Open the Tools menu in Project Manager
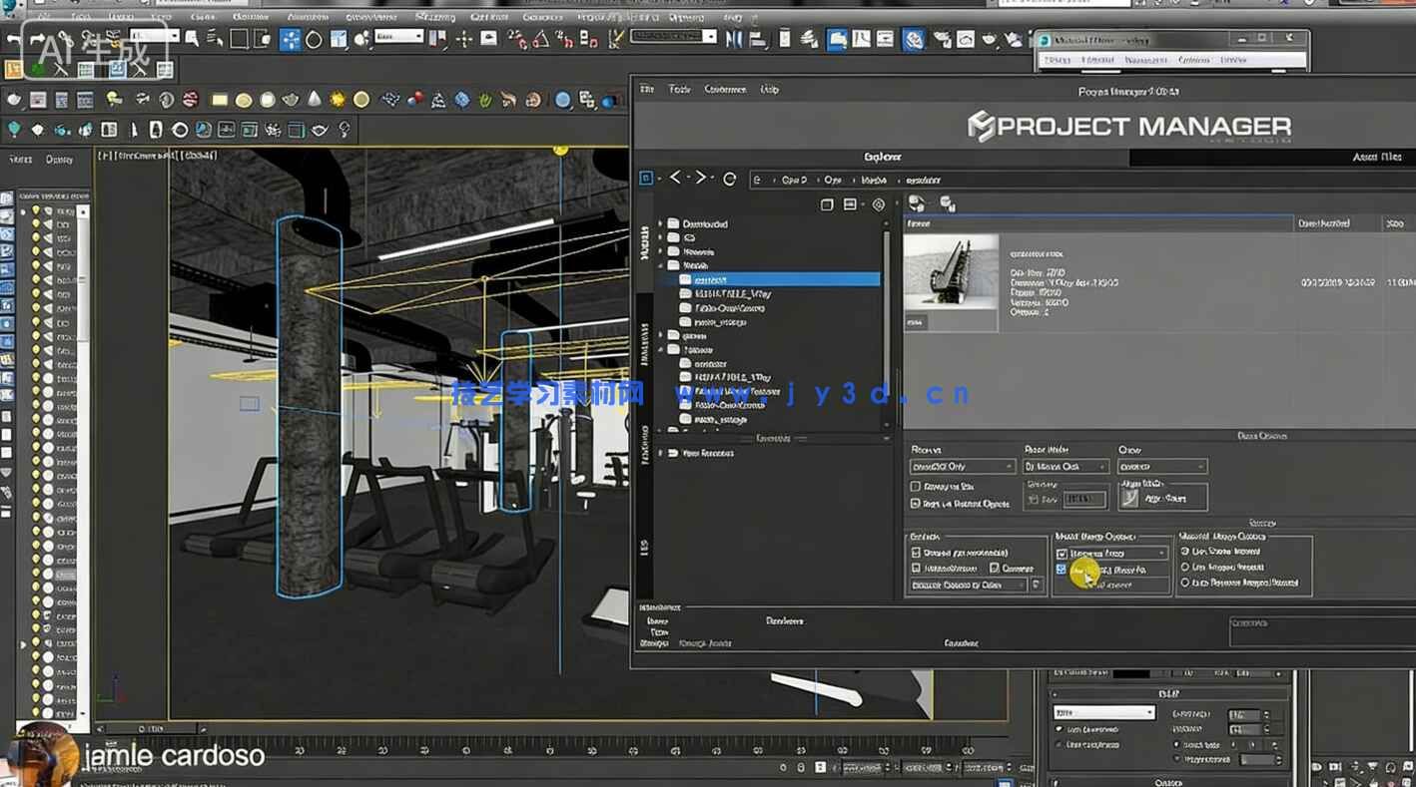The height and width of the screenshot is (787, 1416). pos(679,89)
